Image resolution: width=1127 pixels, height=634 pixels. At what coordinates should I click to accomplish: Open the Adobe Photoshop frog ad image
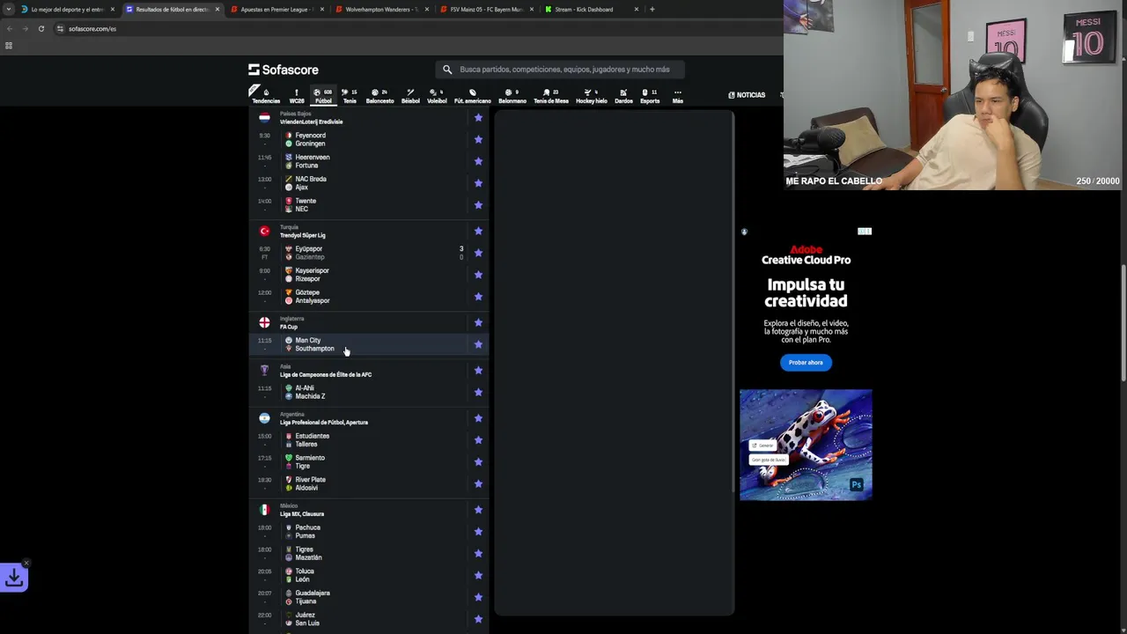[x=806, y=445]
